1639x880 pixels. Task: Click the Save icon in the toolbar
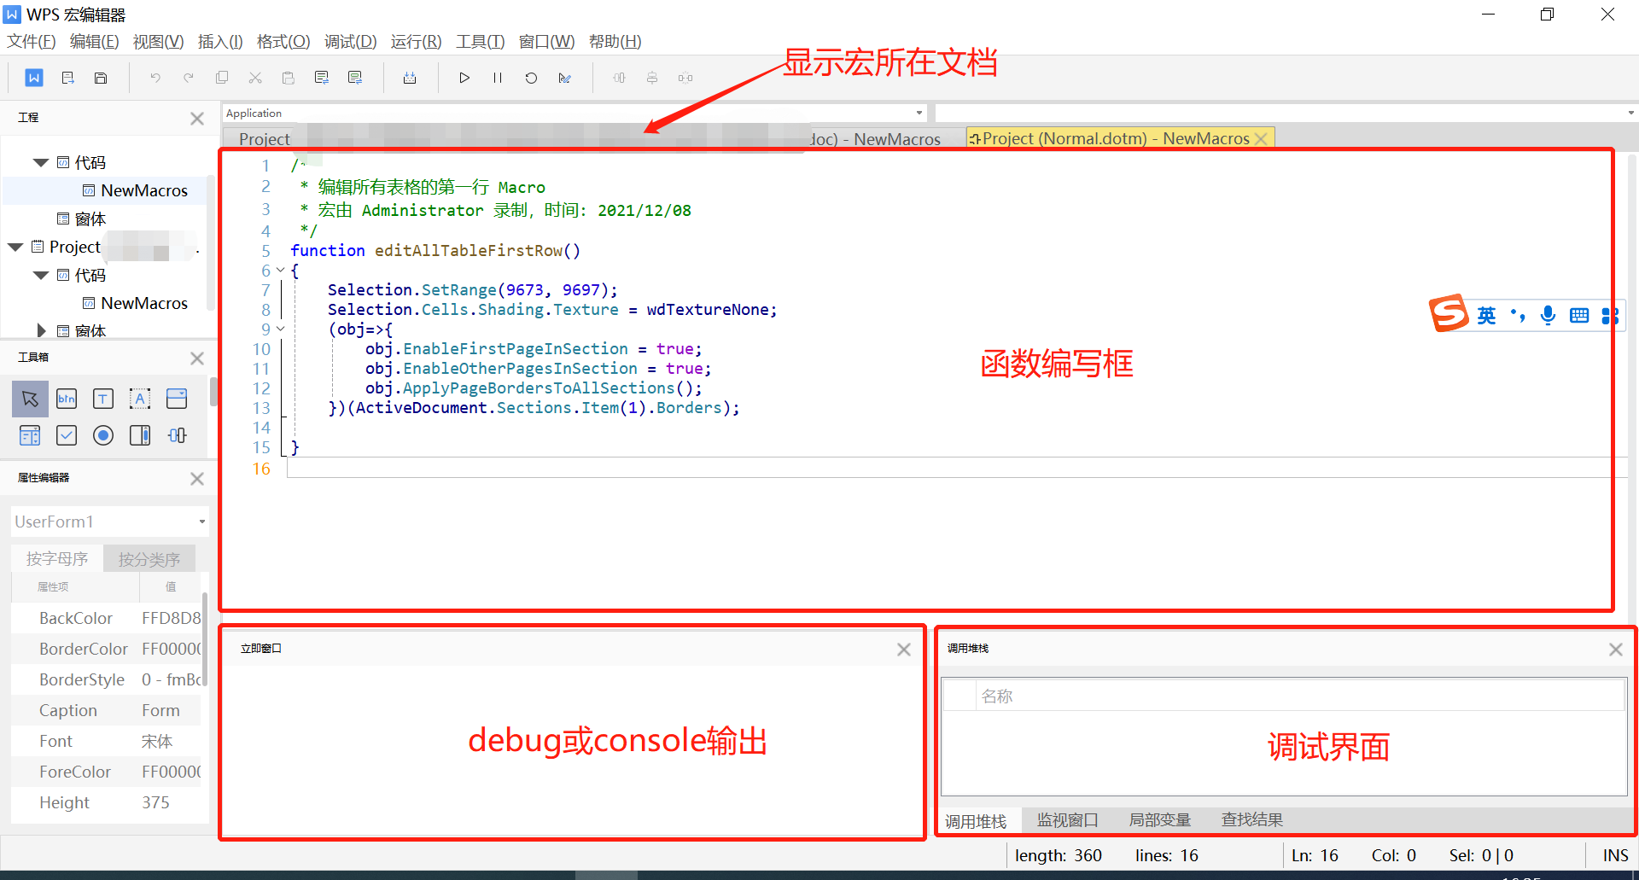pyautogui.click(x=101, y=78)
